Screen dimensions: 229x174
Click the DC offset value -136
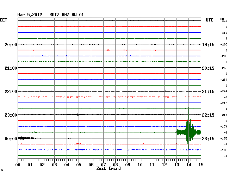[x=224, y=150]
